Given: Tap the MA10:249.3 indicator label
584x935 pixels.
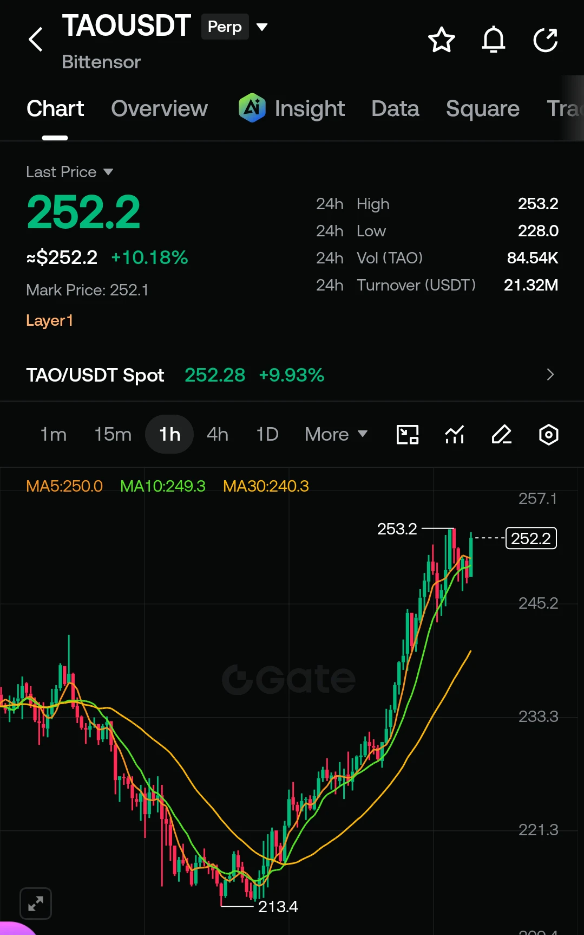Looking at the screenshot, I should [163, 486].
